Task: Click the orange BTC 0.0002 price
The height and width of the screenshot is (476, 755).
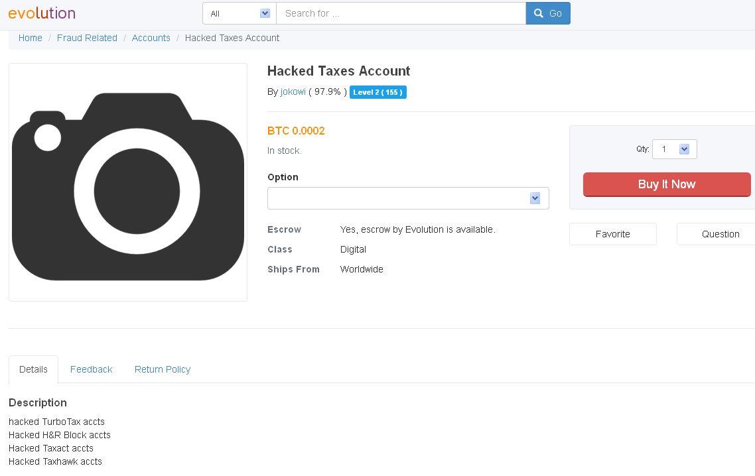Action: pos(296,131)
